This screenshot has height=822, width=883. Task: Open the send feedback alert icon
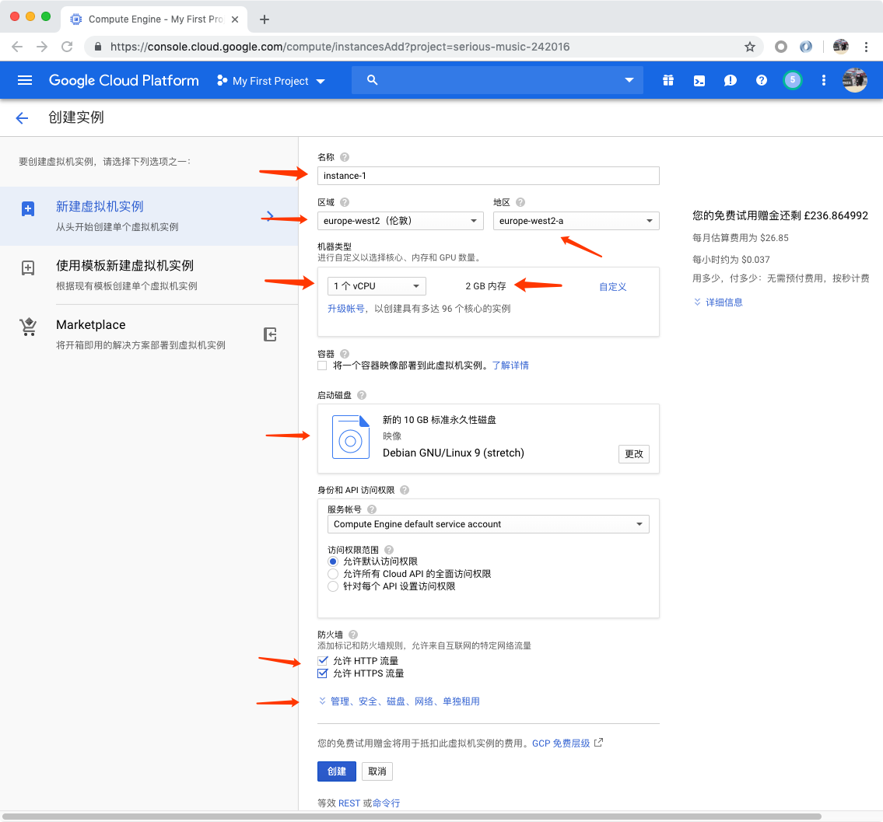pyautogui.click(x=730, y=81)
